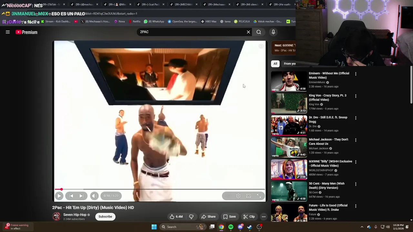Screen dimensions: 413x232
Task: Save the video to a playlist
Action: 229,217
